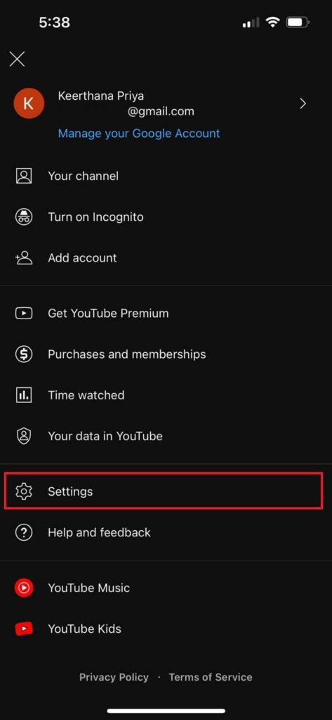The height and width of the screenshot is (720, 332).
Task: Open the Help and feedback entry
Action: [166, 532]
